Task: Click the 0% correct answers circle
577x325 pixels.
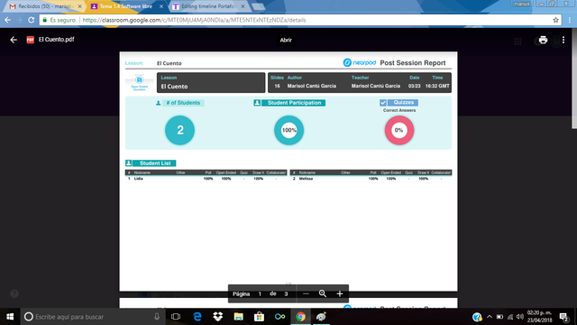Action: tap(398, 130)
